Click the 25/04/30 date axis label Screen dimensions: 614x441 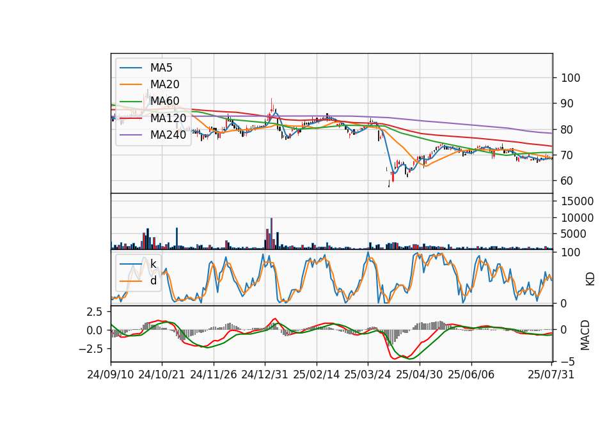420,375
